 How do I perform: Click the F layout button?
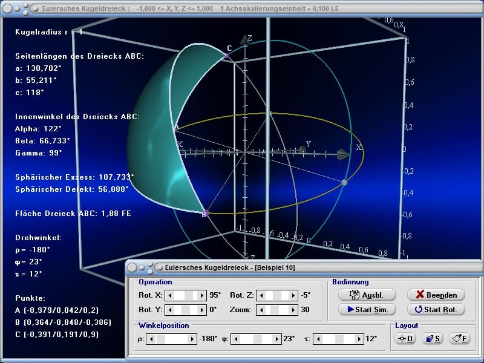pos(459,339)
